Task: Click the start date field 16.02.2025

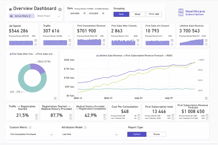Action: point(75,13)
